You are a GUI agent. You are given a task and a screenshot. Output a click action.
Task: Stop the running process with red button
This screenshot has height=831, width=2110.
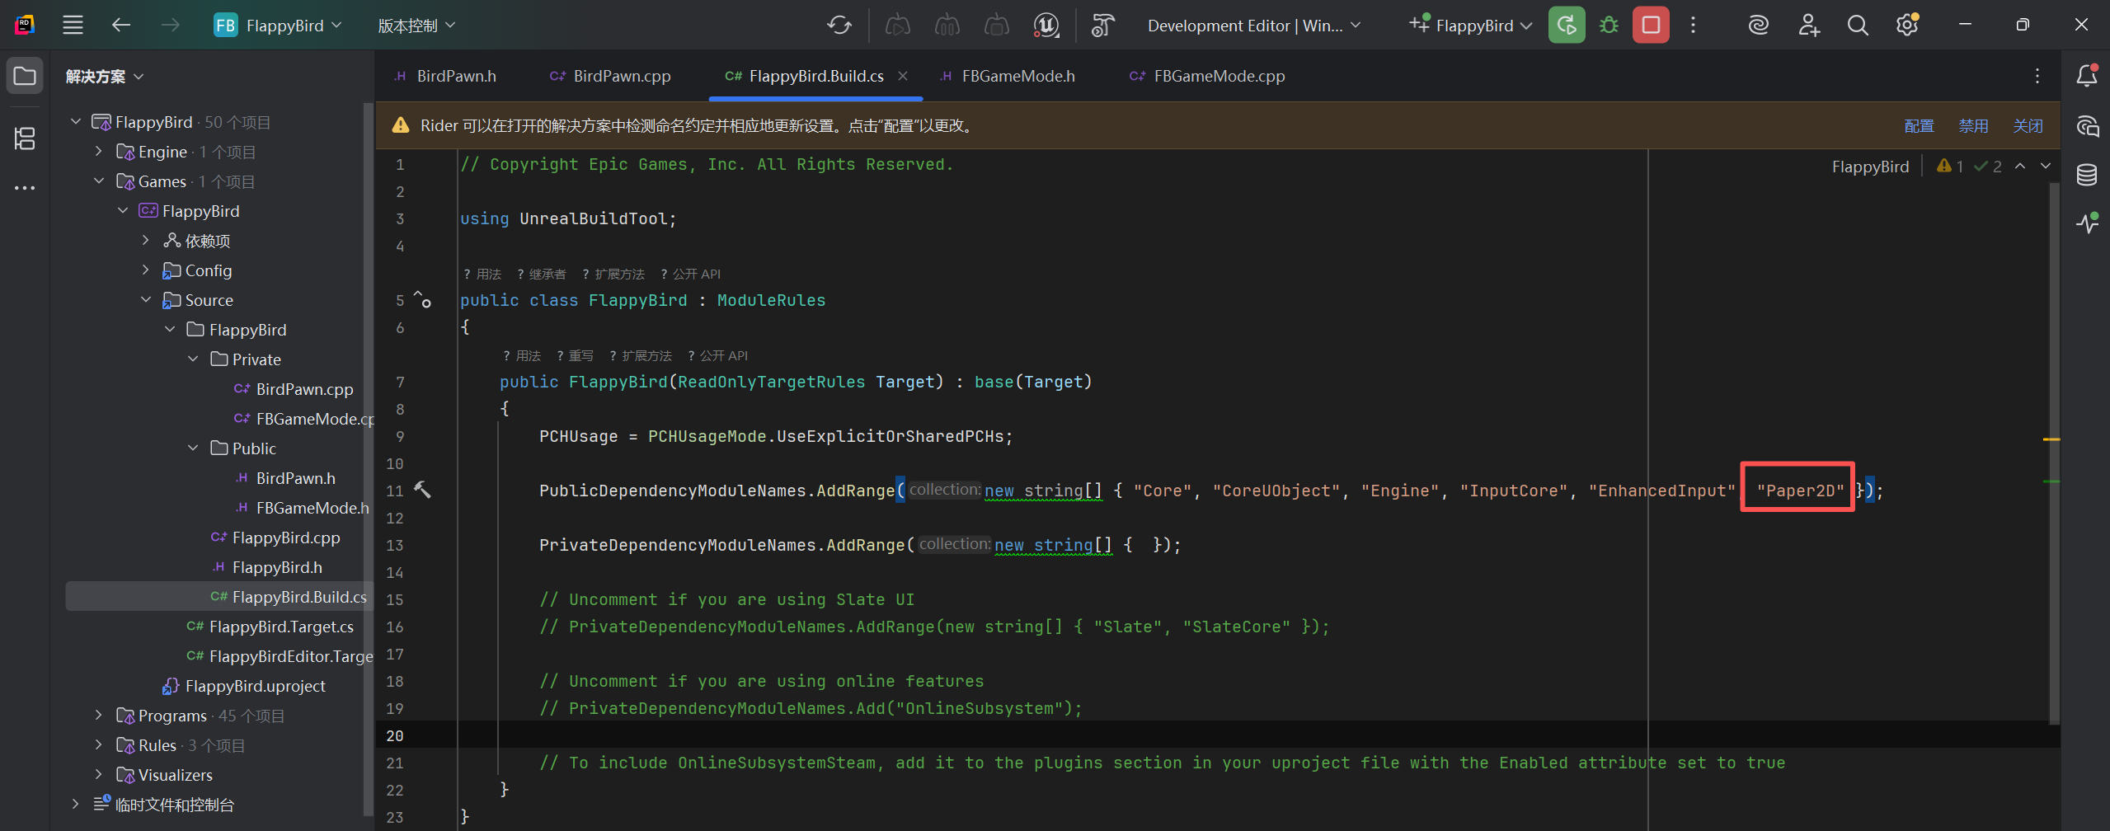point(1651,25)
